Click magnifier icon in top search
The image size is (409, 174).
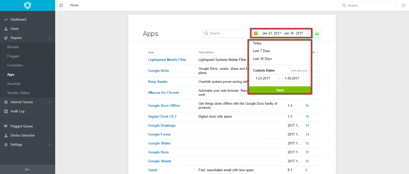pyautogui.click(x=344, y=5)
